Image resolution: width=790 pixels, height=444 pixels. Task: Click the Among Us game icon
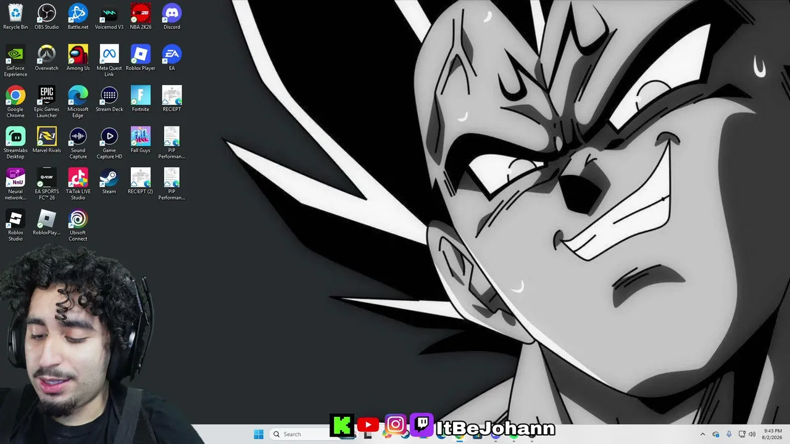pos(78,58)
